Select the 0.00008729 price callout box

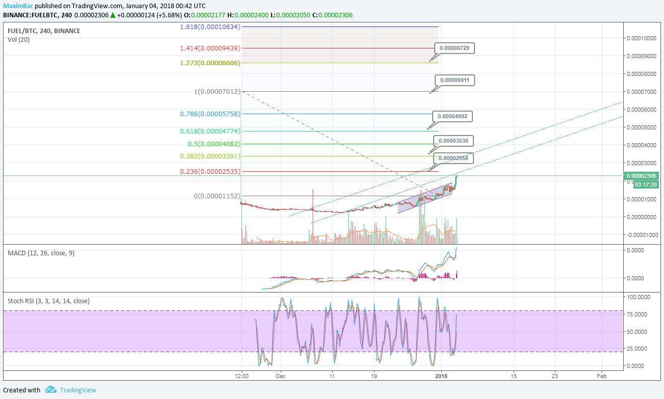coord(455,48)
